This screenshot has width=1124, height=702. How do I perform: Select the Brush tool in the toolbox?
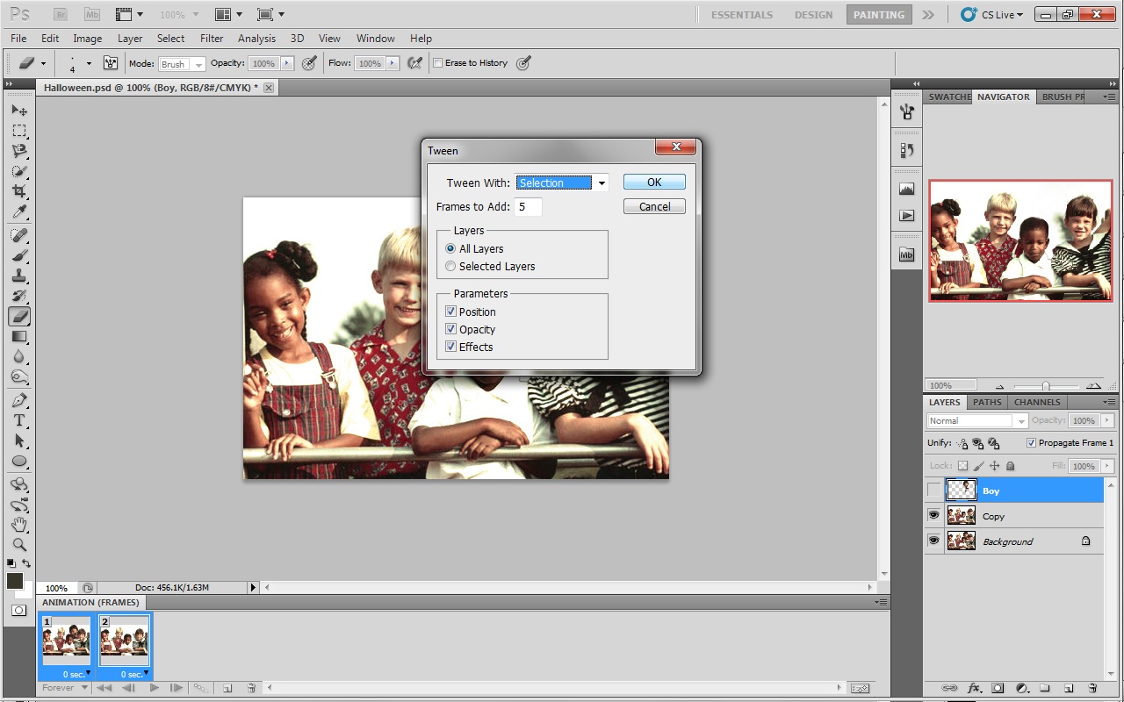(19, 255)
